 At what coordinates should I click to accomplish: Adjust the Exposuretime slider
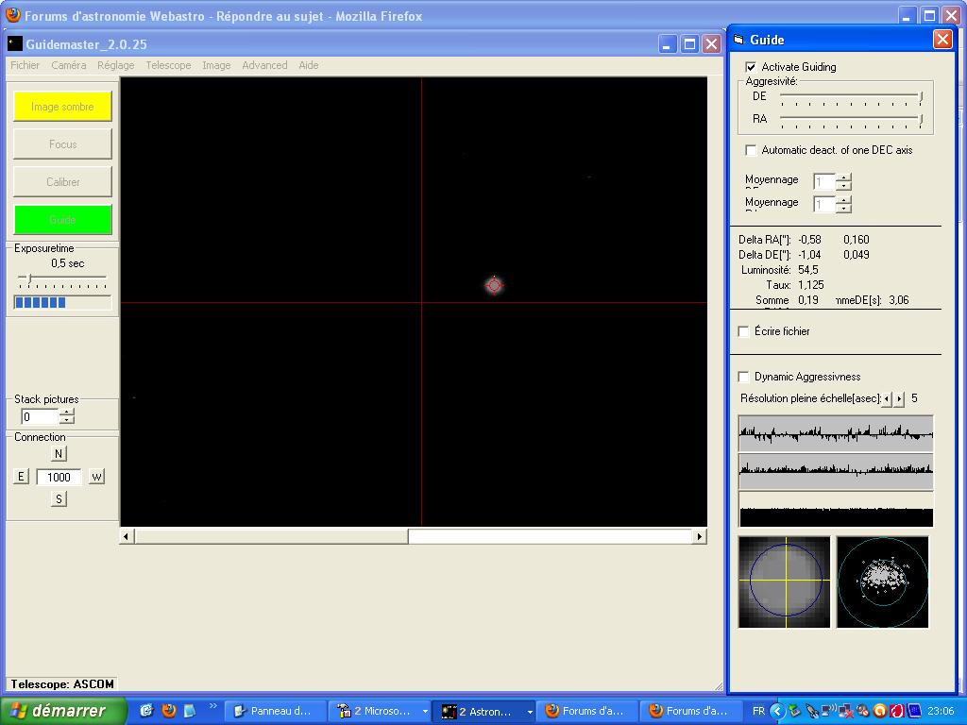tap(30, 279)
